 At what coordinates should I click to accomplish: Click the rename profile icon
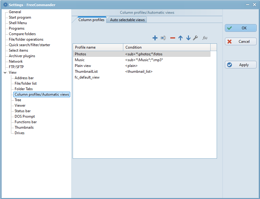163,38
